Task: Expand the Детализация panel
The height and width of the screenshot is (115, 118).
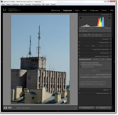Action: tap(111, 53)
